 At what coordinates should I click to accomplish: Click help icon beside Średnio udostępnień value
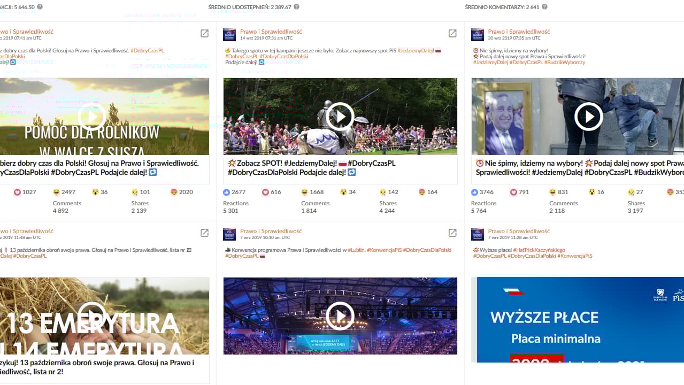pyautogui.click(x=297, y=7)
